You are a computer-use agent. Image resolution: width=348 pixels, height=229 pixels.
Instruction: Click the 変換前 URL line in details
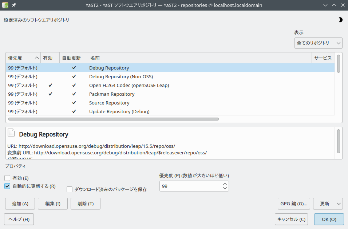click(107, 153)
